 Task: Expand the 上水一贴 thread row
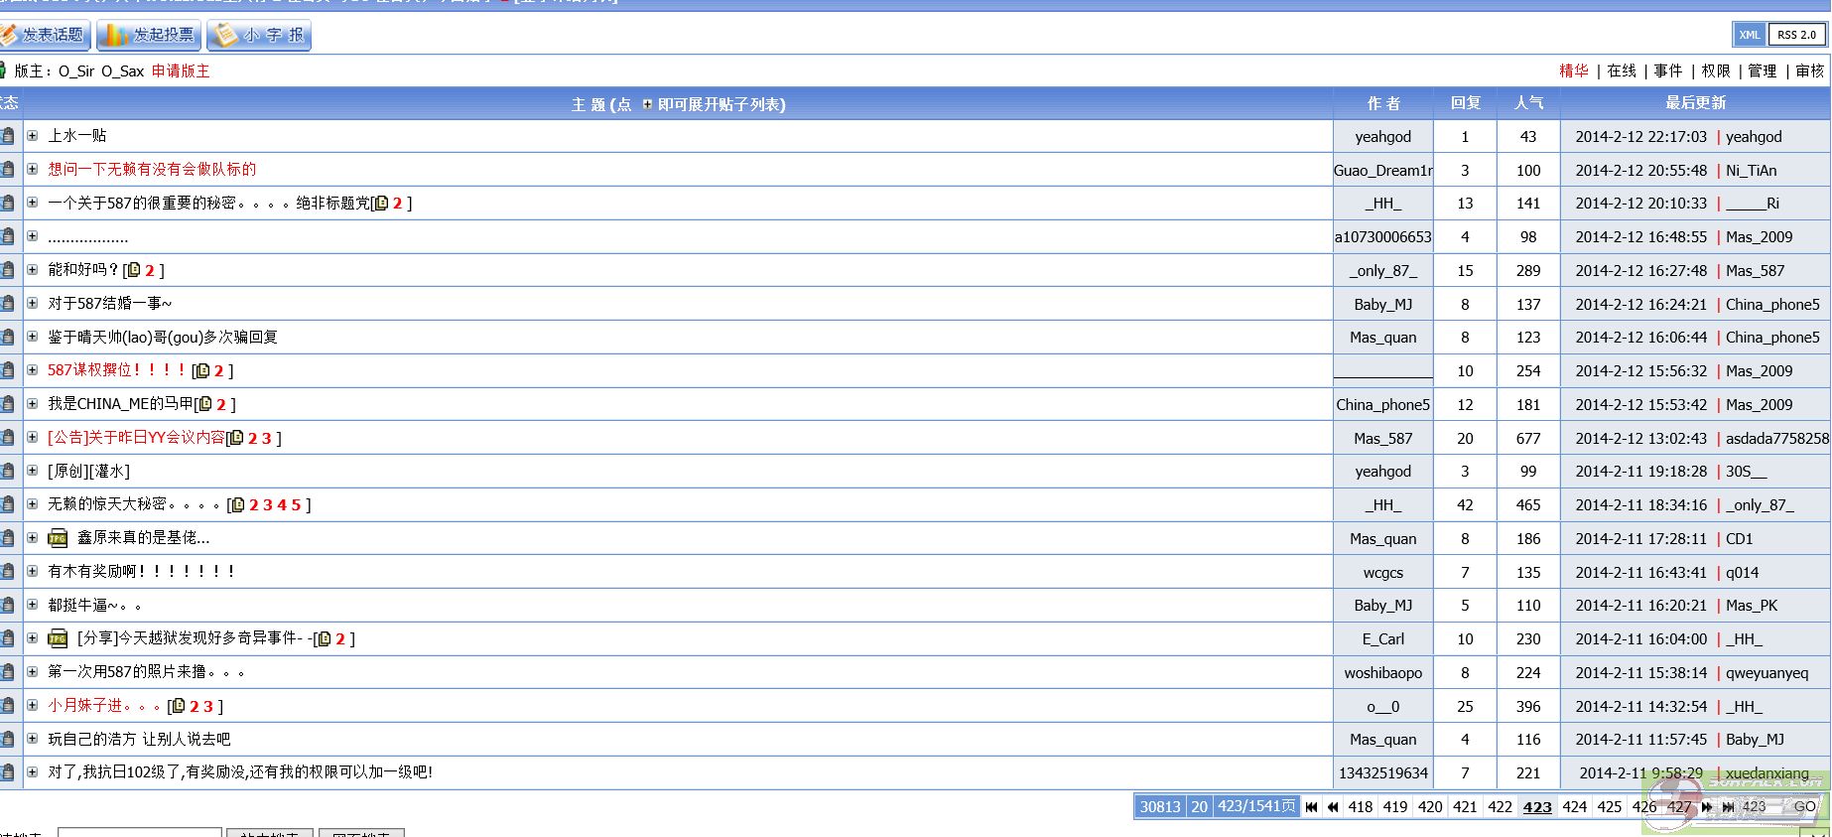click(x=32, y=136)
